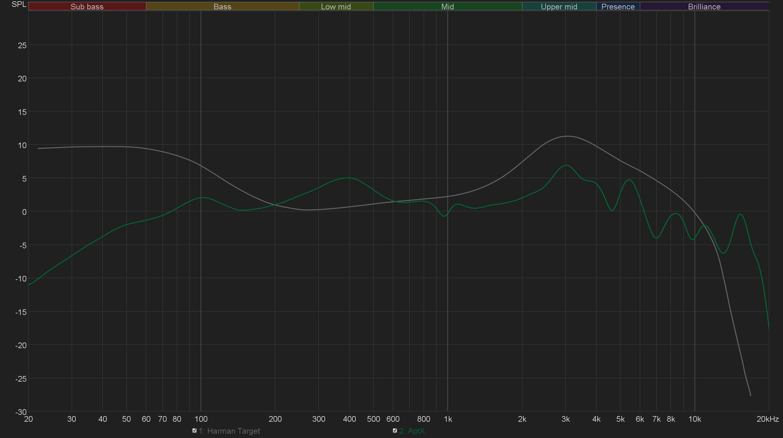Click the 100 Hz axis label
This screenshot has width=783, height=438.
click(201, 419)
